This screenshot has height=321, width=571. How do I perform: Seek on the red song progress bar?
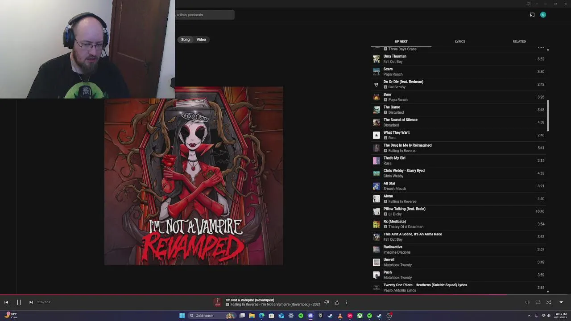[x=253, y=295]
